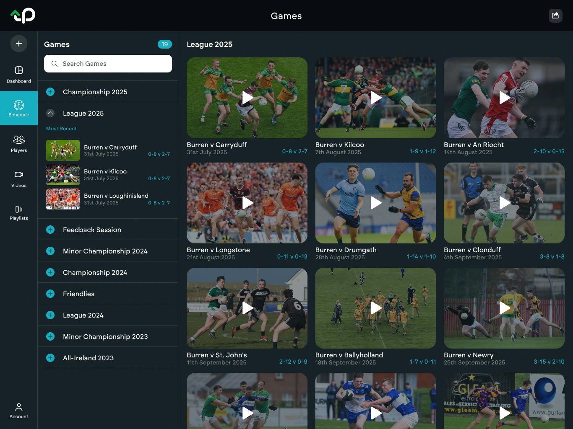This screenshot has width=573, height=429.
Task: Click the 0-11 v 0-13 score
Action: click(292, 256)
